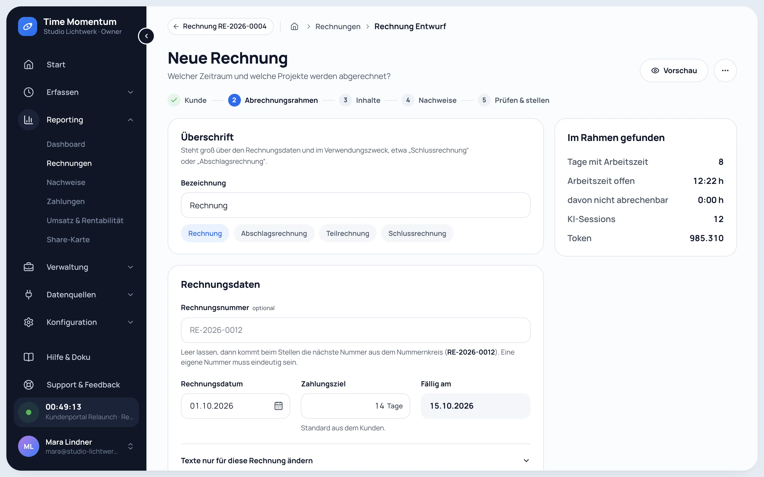Viewport: 764px width, 477px height.
Task: Click the home breadcrumb icon
Action: (x=294, y=26)
